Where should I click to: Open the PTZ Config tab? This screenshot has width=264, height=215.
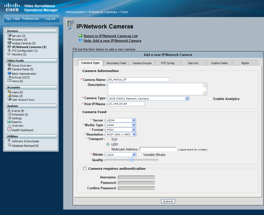[x=168, y=63]
